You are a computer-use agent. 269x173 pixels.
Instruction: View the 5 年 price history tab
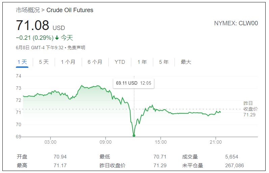(x=164, y=62)
